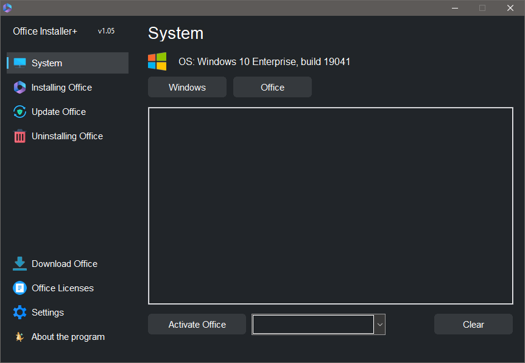Click the Windows logo next to OS info
This screenshot has height=363, width=525.
157,61
